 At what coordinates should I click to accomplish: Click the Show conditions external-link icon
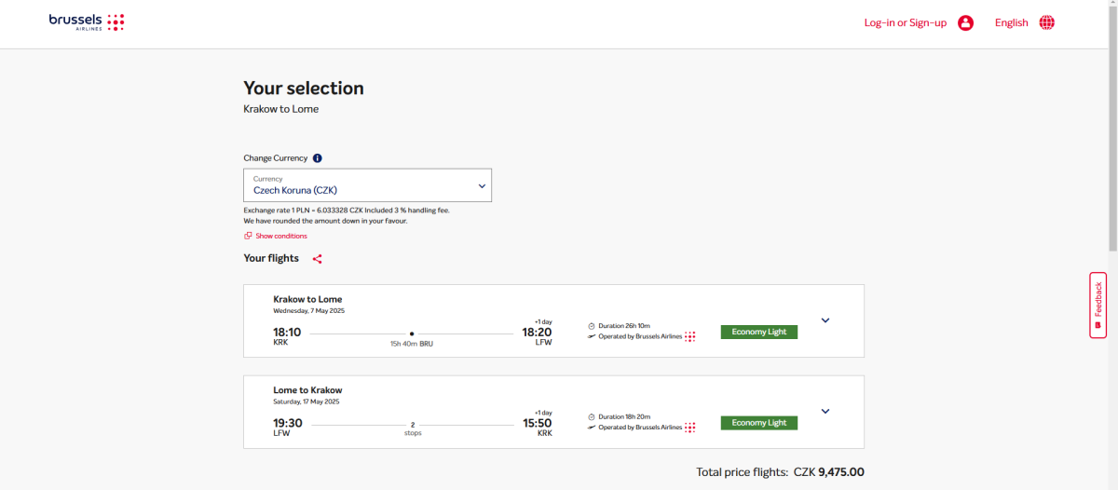coord(248,236)
